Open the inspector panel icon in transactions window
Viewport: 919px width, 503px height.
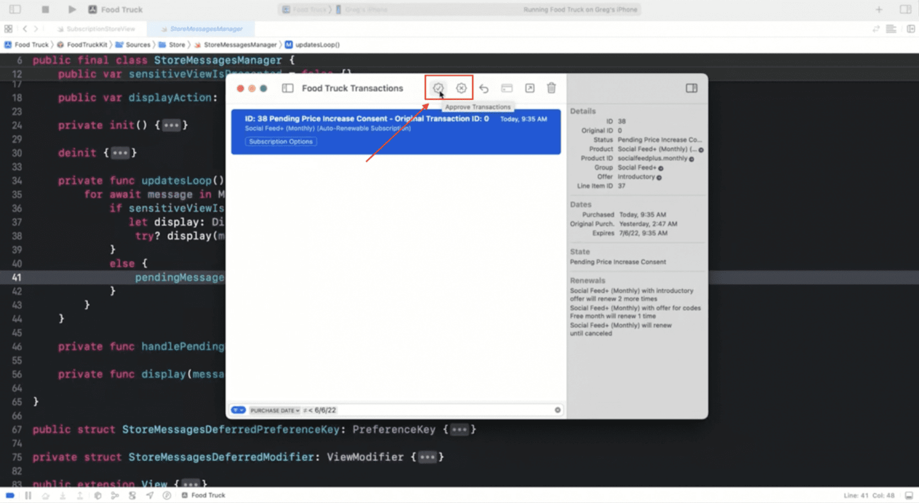pyautogui.click(x=691, y=88)
